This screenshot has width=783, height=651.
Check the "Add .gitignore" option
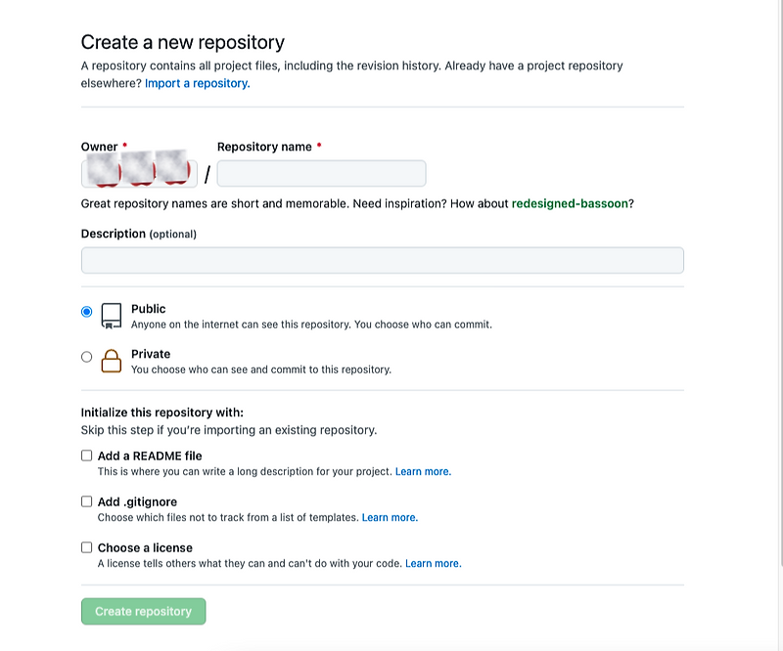[x=87, y=500]
